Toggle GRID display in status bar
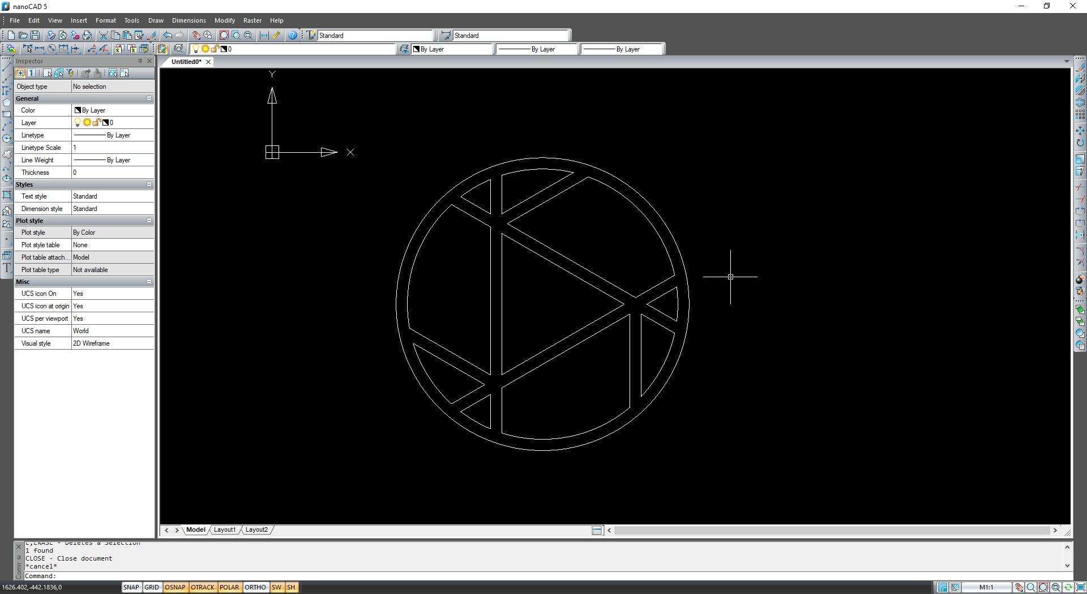 coord(152,587)
